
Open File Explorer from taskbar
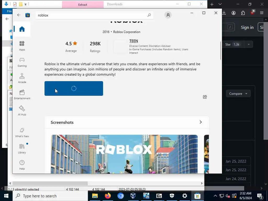coord(95,196)
